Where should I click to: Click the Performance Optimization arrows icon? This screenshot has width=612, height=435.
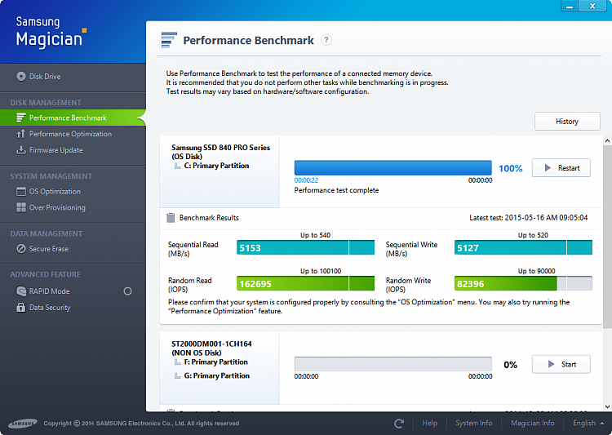point(20,134)
